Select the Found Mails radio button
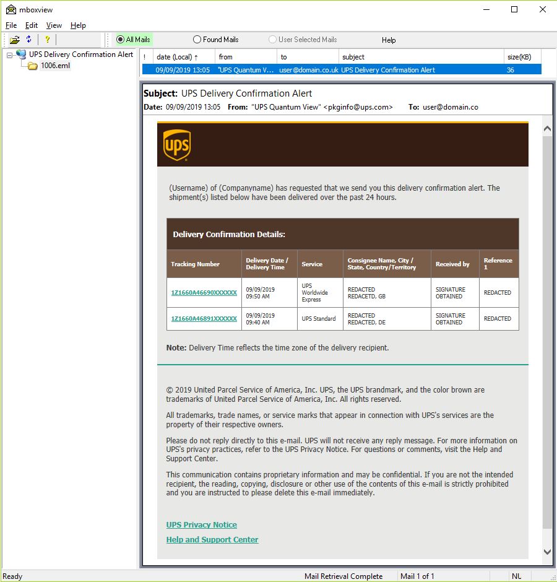Screen dimensions: 557x582 coord(197,40)
